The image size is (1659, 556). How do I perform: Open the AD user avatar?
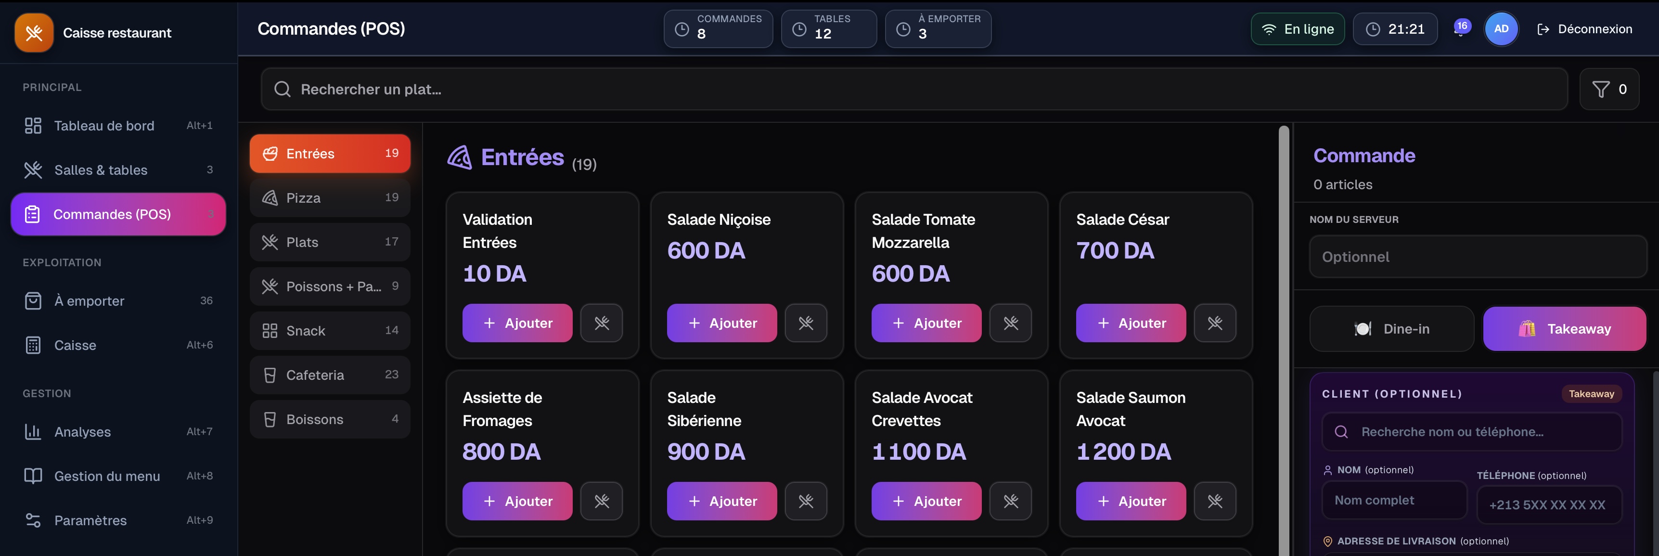pos(1501,29)
